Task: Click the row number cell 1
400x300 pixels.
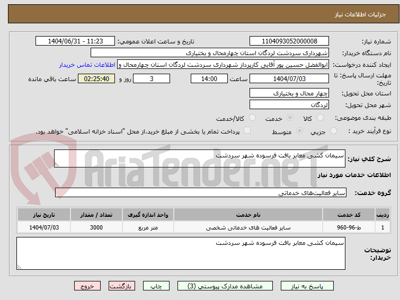Action: click(383, 227)
